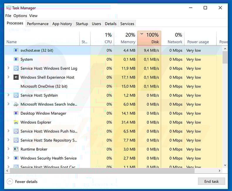Click the 15,0 MB memory value
This screenshot has width=232, height=191.
(x=128, y=86)
